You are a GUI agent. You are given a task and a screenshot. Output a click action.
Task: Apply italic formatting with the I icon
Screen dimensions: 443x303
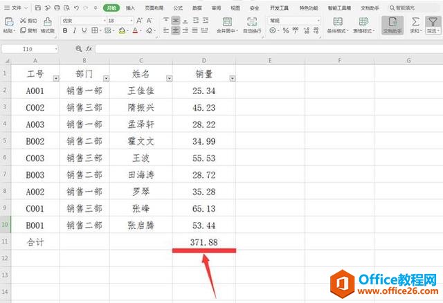click(74, 31)
